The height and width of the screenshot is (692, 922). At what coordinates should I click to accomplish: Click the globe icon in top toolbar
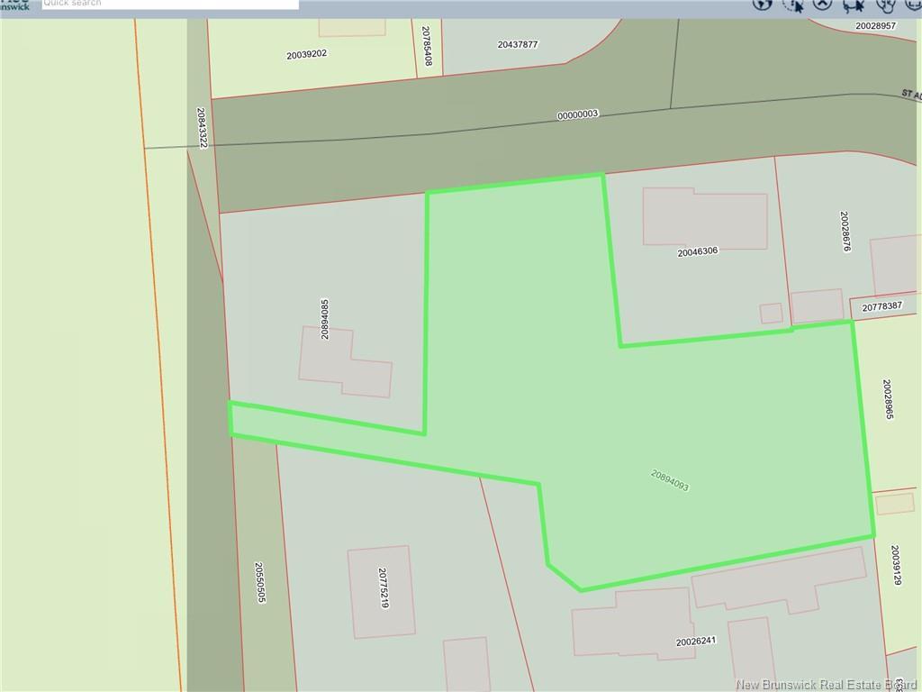point(763,4)
